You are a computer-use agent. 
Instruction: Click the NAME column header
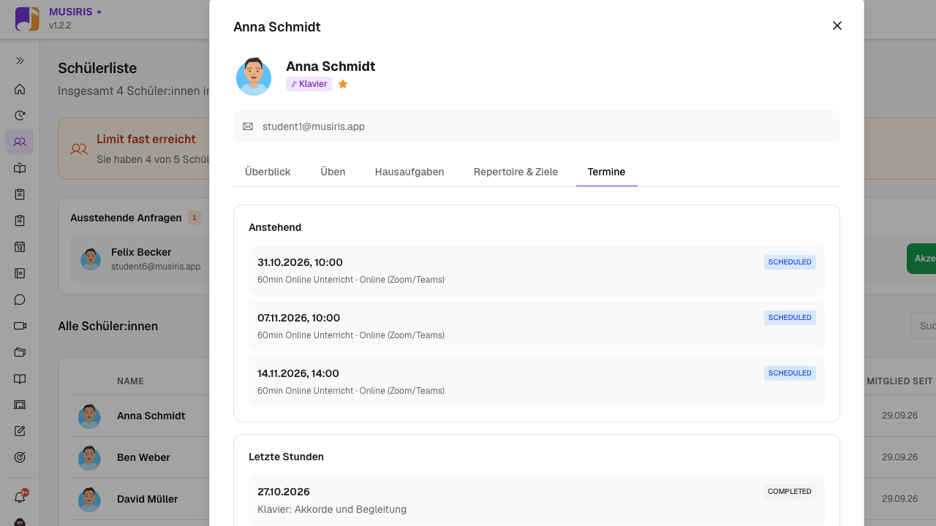(130, 381)
